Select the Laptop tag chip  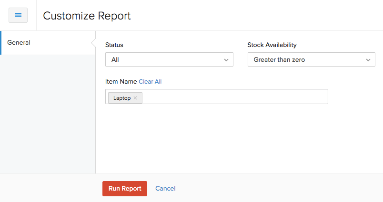(x=122, y=98)
